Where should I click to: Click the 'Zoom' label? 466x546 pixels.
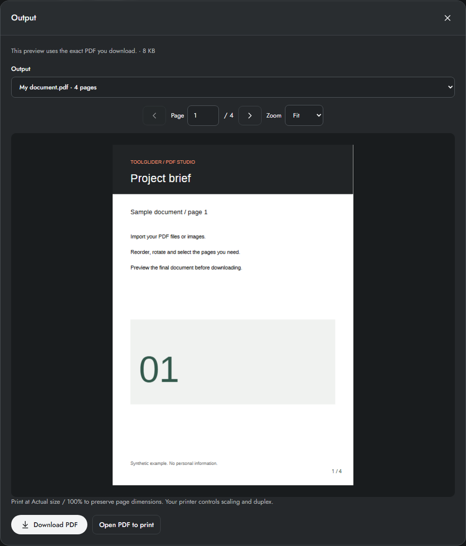pos(274,115)
